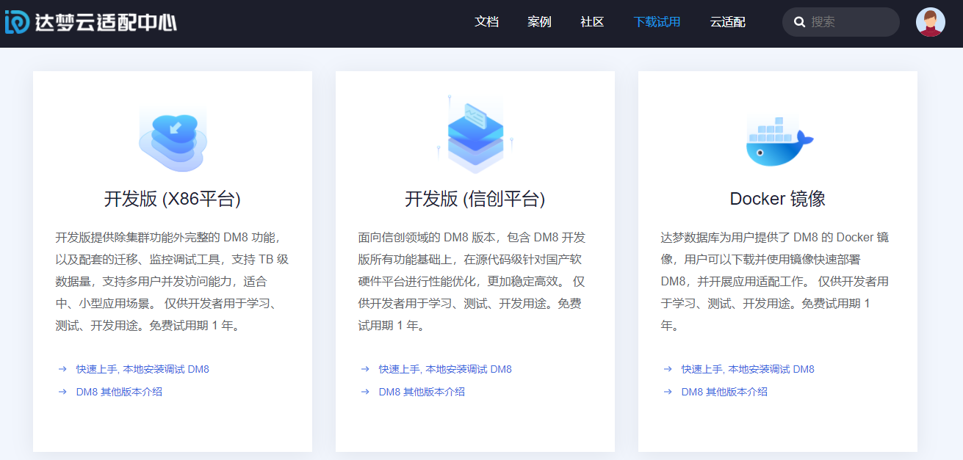
Task: Select the 开发版 (信创平台) card title
Action: (x=475, y=199)
